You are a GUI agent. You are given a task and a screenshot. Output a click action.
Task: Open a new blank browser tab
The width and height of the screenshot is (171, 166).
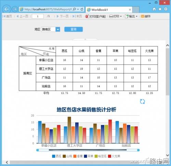click(136, 10)
